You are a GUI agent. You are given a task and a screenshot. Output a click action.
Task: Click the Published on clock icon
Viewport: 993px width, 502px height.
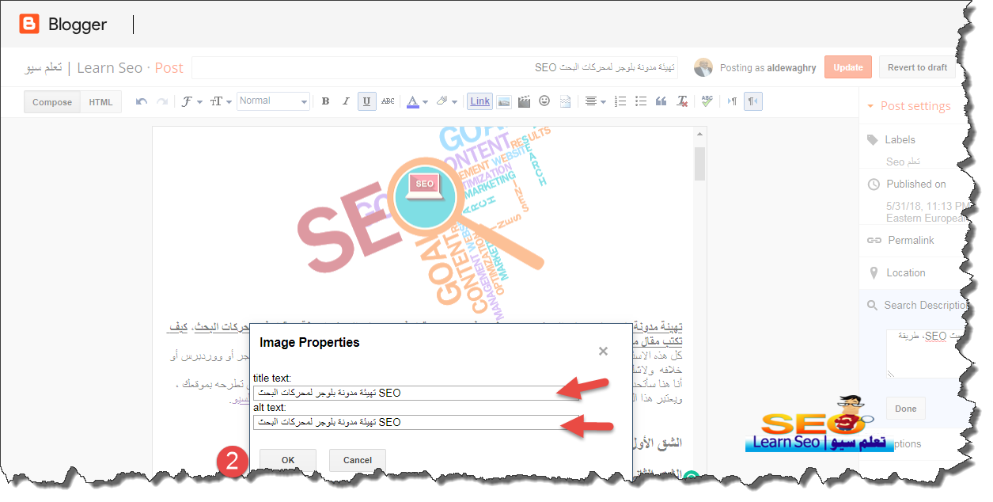coord(874,184)
